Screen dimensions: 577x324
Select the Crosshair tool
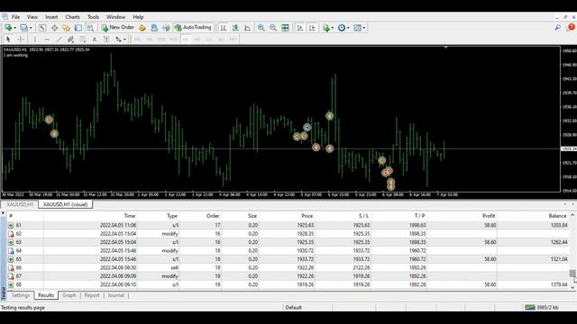(x=21, y=39)
